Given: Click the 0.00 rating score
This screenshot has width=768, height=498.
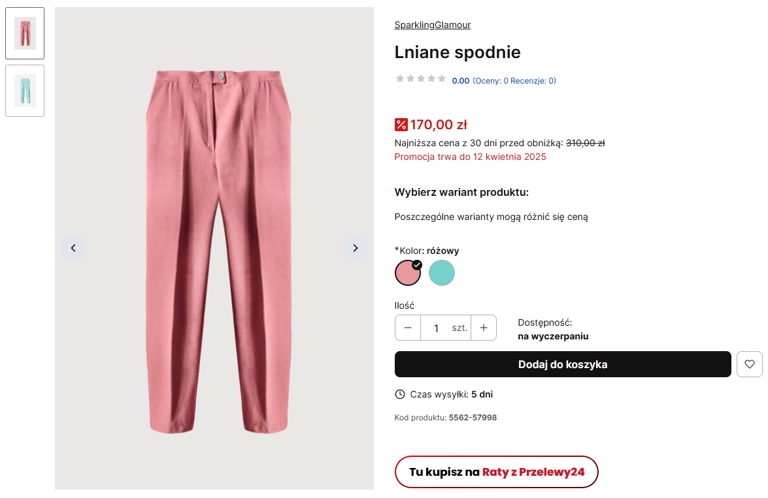Looking at the screenshot, I should (460, 81).
